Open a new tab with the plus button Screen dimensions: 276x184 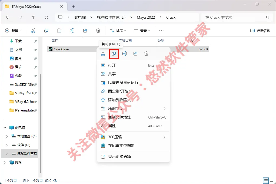point(74,7)
